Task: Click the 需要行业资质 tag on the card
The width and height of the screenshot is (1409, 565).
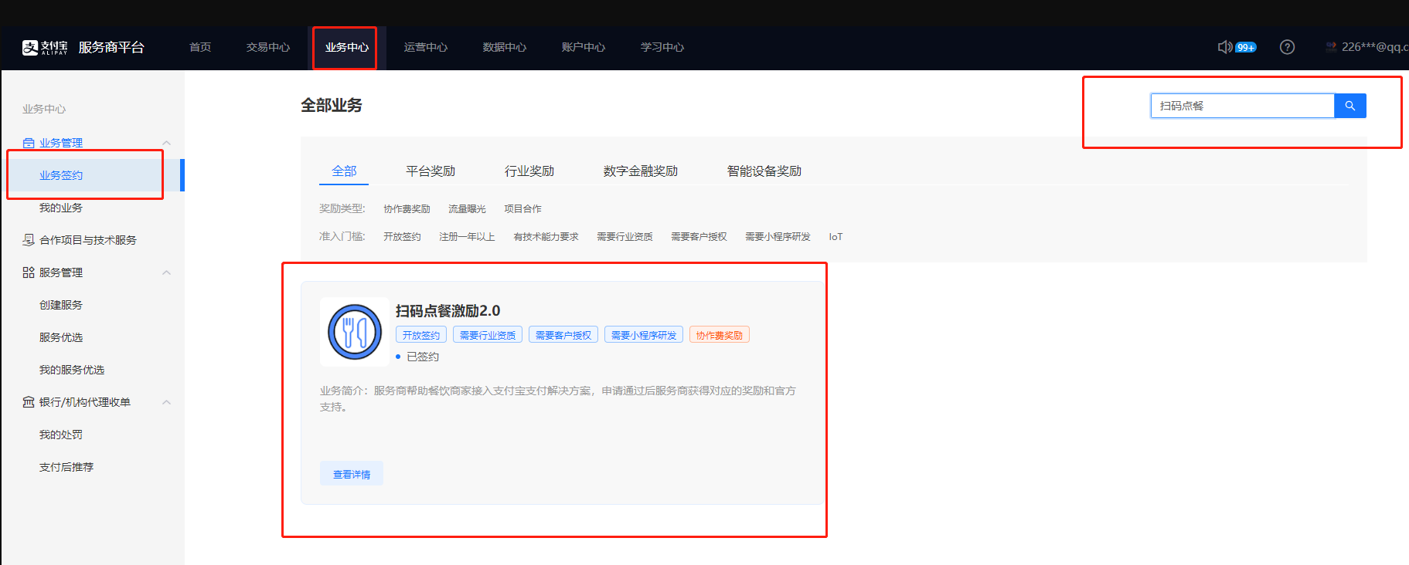Action: [x=488, y=335]
